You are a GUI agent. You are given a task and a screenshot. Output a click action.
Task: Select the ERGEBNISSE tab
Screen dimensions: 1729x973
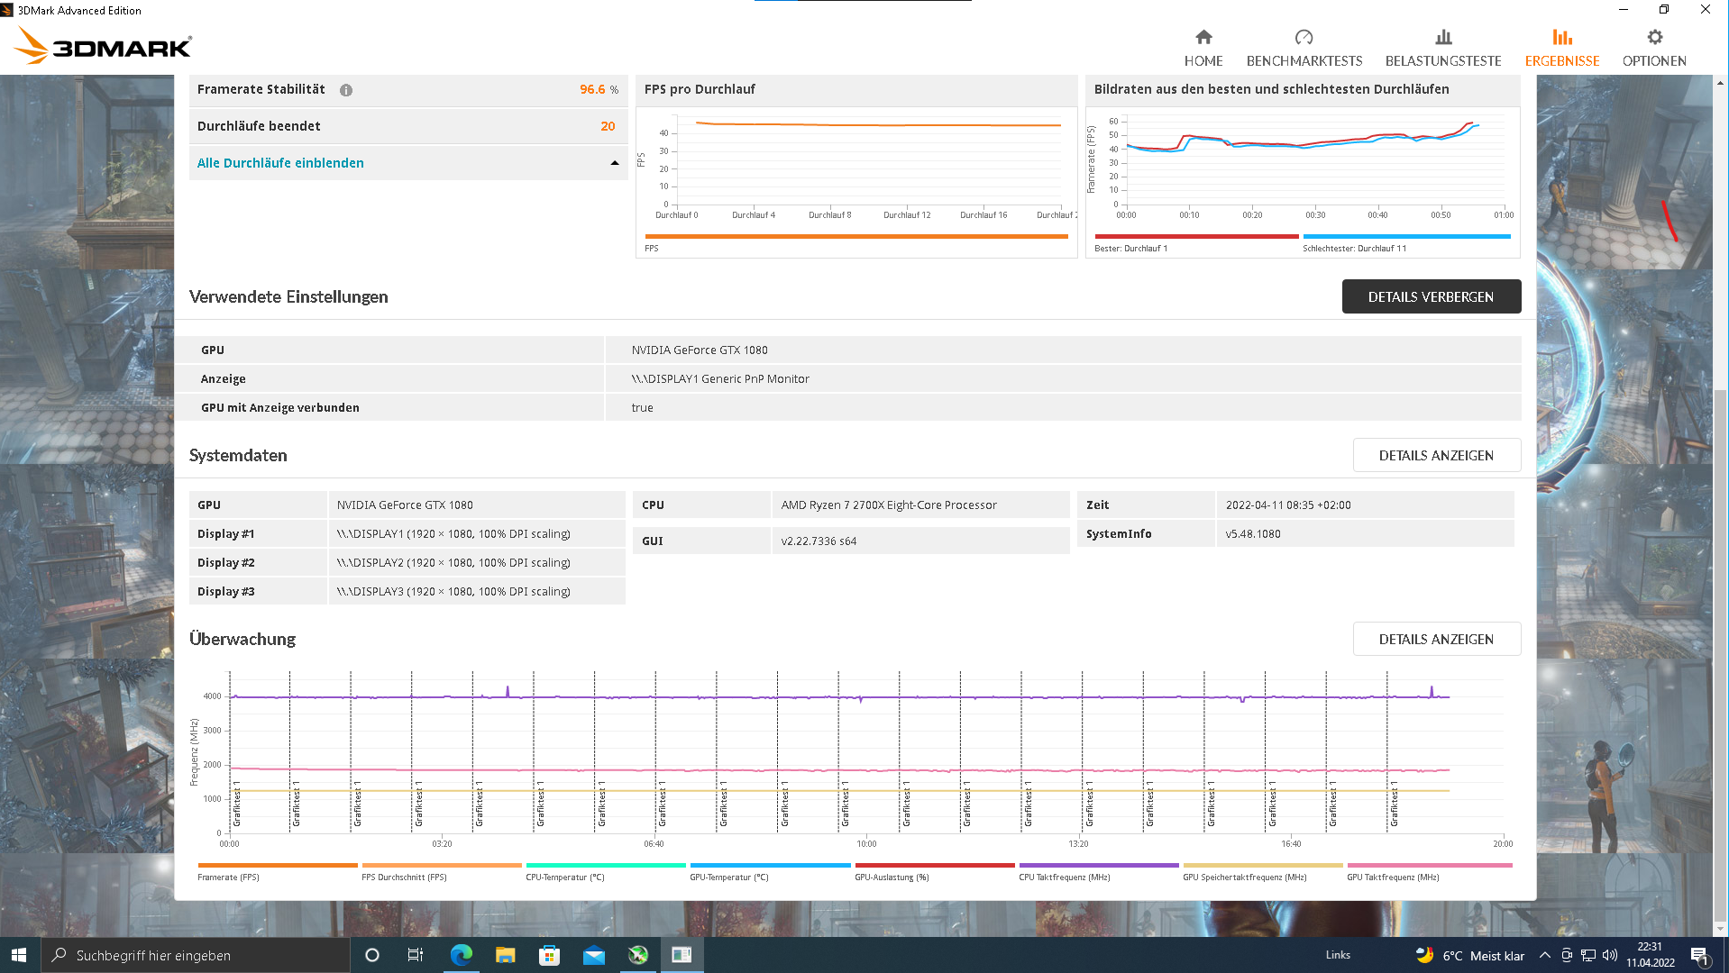(x=1562, y=48)
